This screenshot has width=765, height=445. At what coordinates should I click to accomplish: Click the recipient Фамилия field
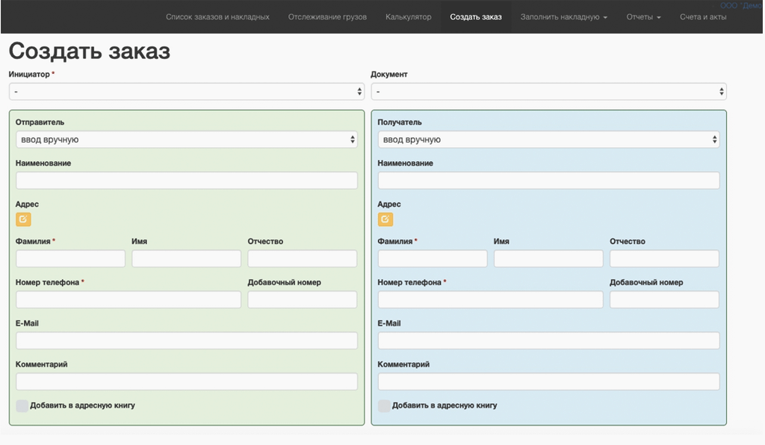(433, 258)
